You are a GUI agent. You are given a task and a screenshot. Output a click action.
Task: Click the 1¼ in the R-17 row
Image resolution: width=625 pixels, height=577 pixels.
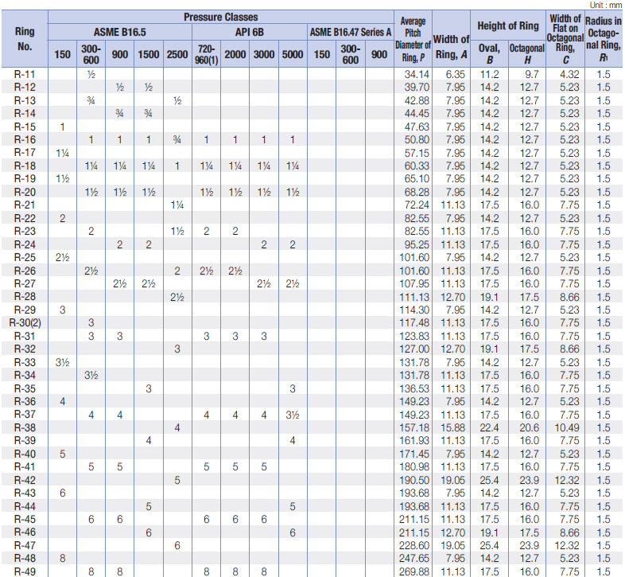62,153
